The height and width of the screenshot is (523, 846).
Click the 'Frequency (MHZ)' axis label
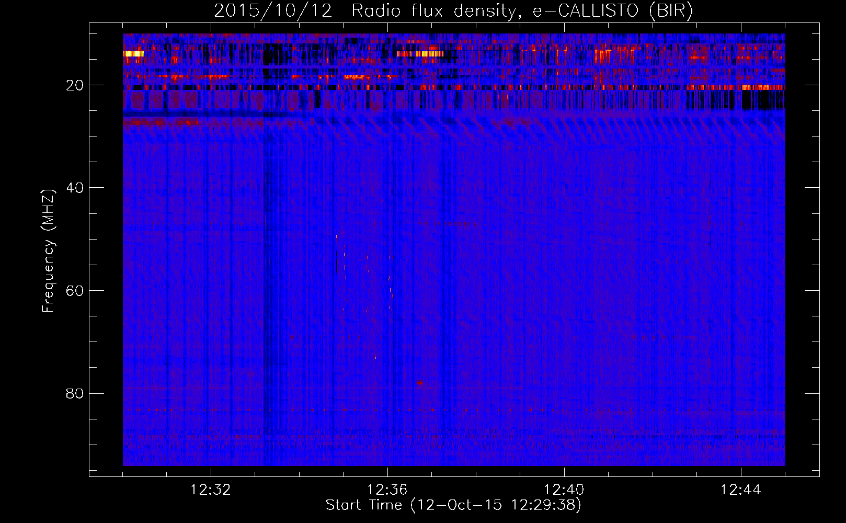click(48, 251)
